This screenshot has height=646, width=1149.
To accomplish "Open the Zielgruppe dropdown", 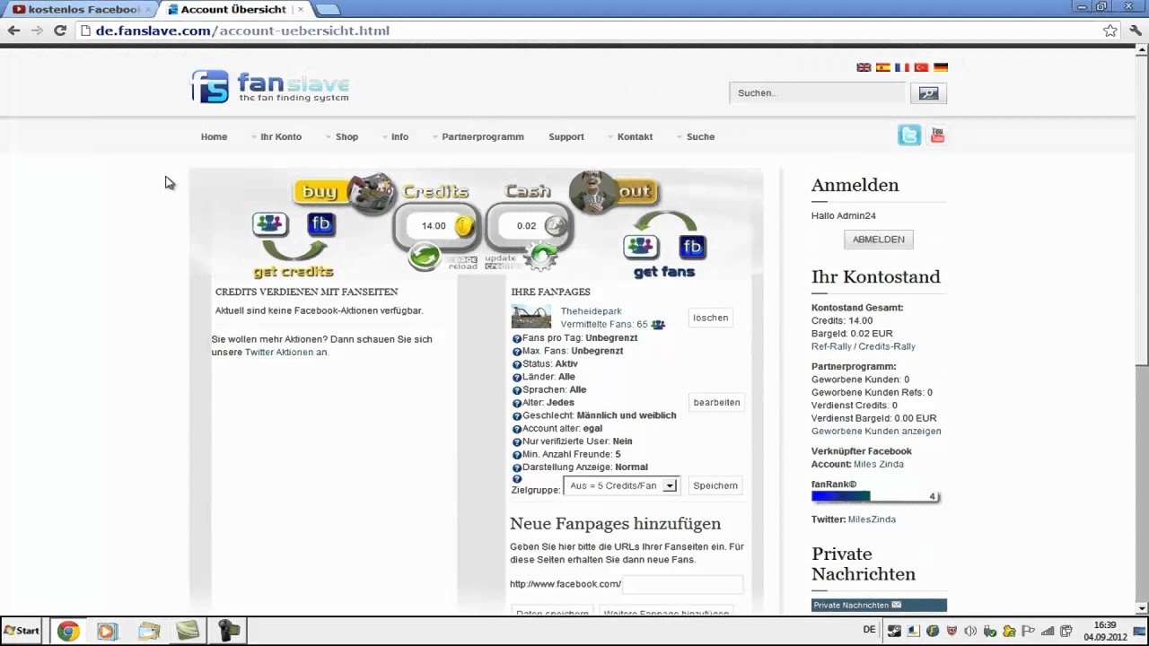I will click(621, 485).
